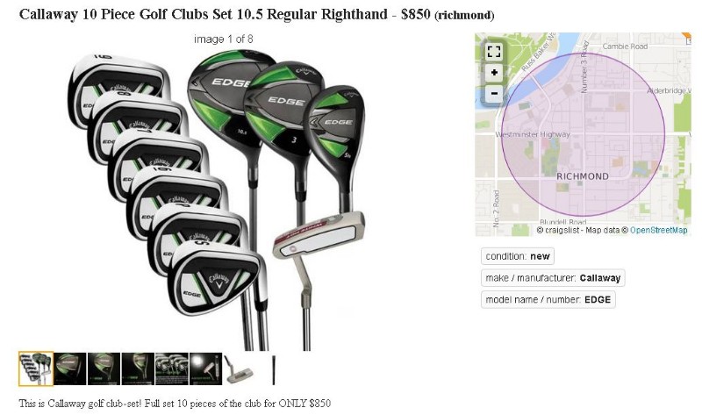This screenshot has height=415, width=702.
Task: Select the sixth thumbnail of putter on black
Action: 206,368
